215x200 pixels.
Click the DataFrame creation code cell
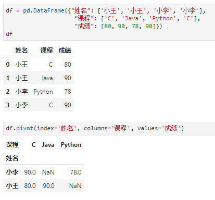[x=109, y=22]
